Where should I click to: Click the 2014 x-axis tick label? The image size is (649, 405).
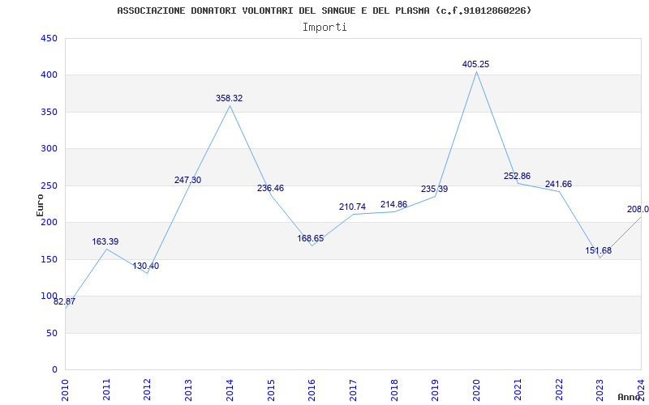point(230,390)
